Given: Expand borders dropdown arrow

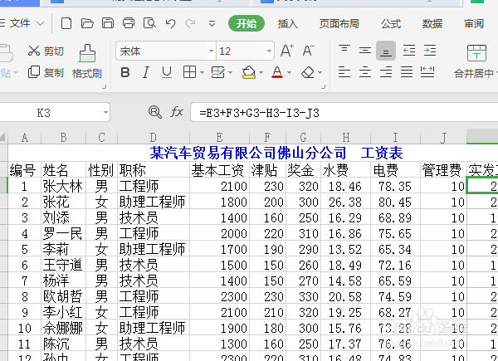Looking at the screenshot, I should coord(202,73).
